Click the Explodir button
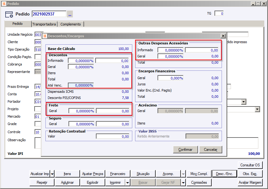The width and height of the screenshot is (268, 189). [x=93, y=182]
